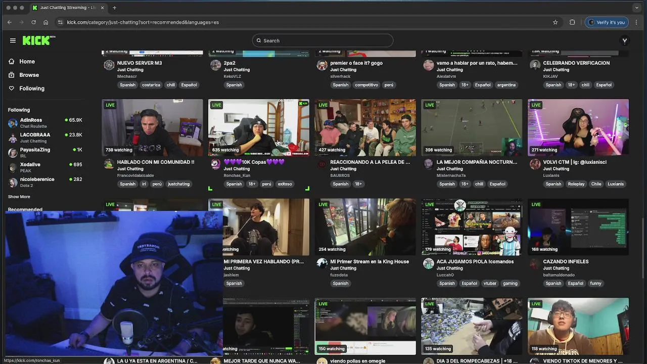Click Mechascr channel avatar
This screenshot has width=647, height=364.
[109, 65]
